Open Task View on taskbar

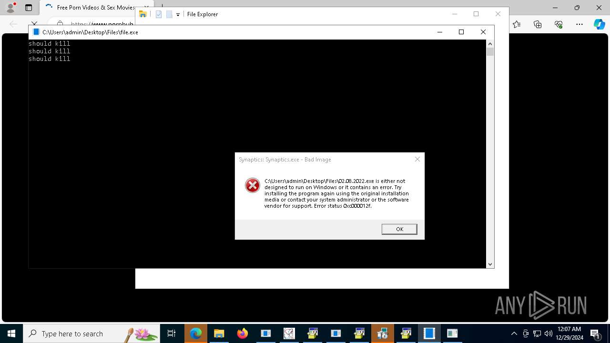coord(172,333)
